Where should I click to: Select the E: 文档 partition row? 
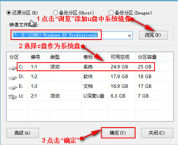point(90,86)
